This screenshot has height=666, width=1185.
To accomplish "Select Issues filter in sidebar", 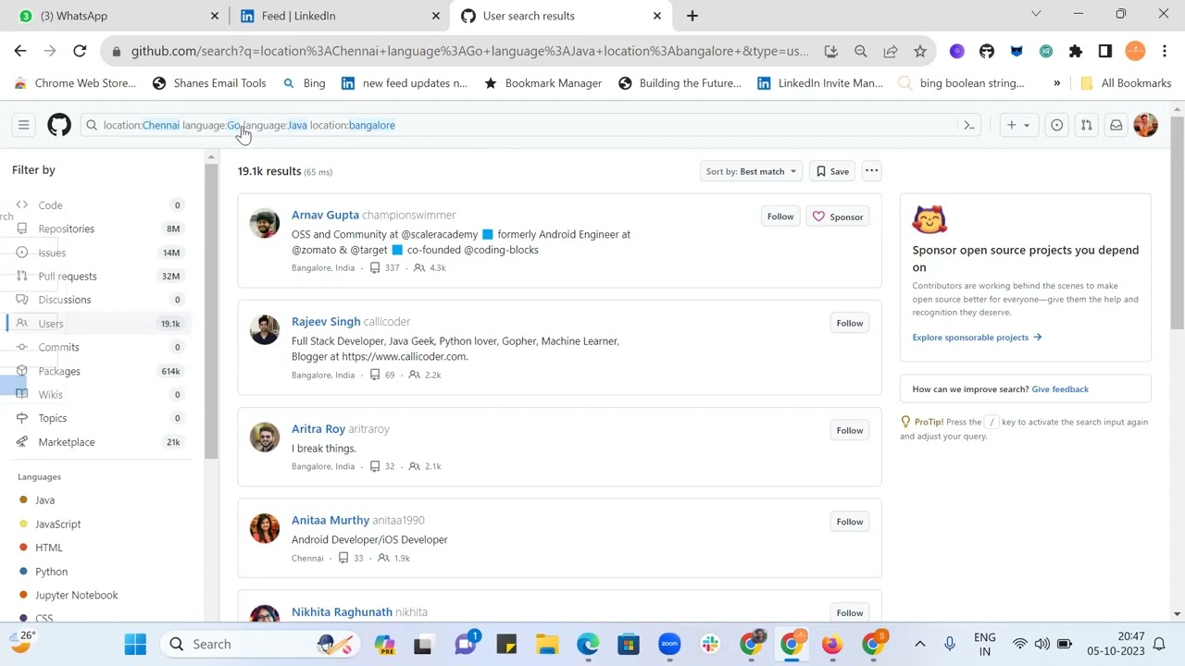I will (99, 253).
